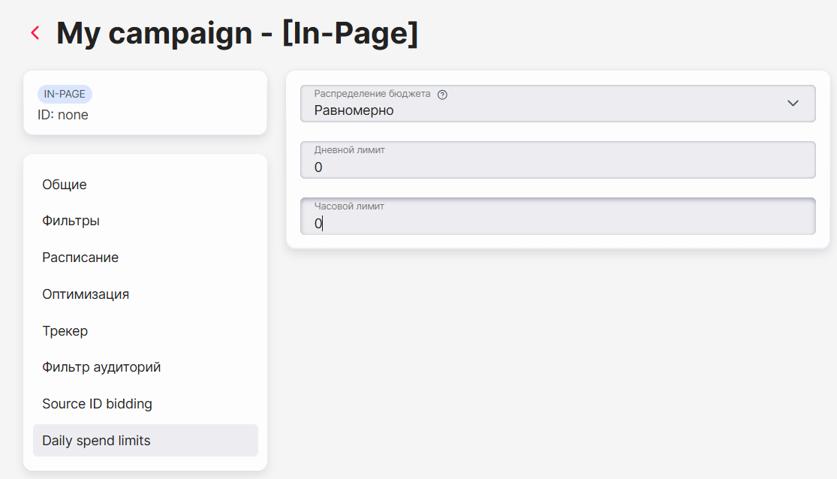Click the My campaign - [In-Page] title
Viewport: 837px width, 479px height.
[237, 33]
